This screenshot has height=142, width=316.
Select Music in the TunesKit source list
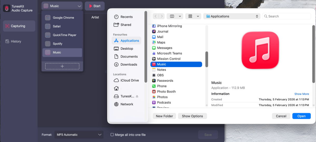pos(62,52)
